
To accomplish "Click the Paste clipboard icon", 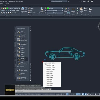I will 81,9.
